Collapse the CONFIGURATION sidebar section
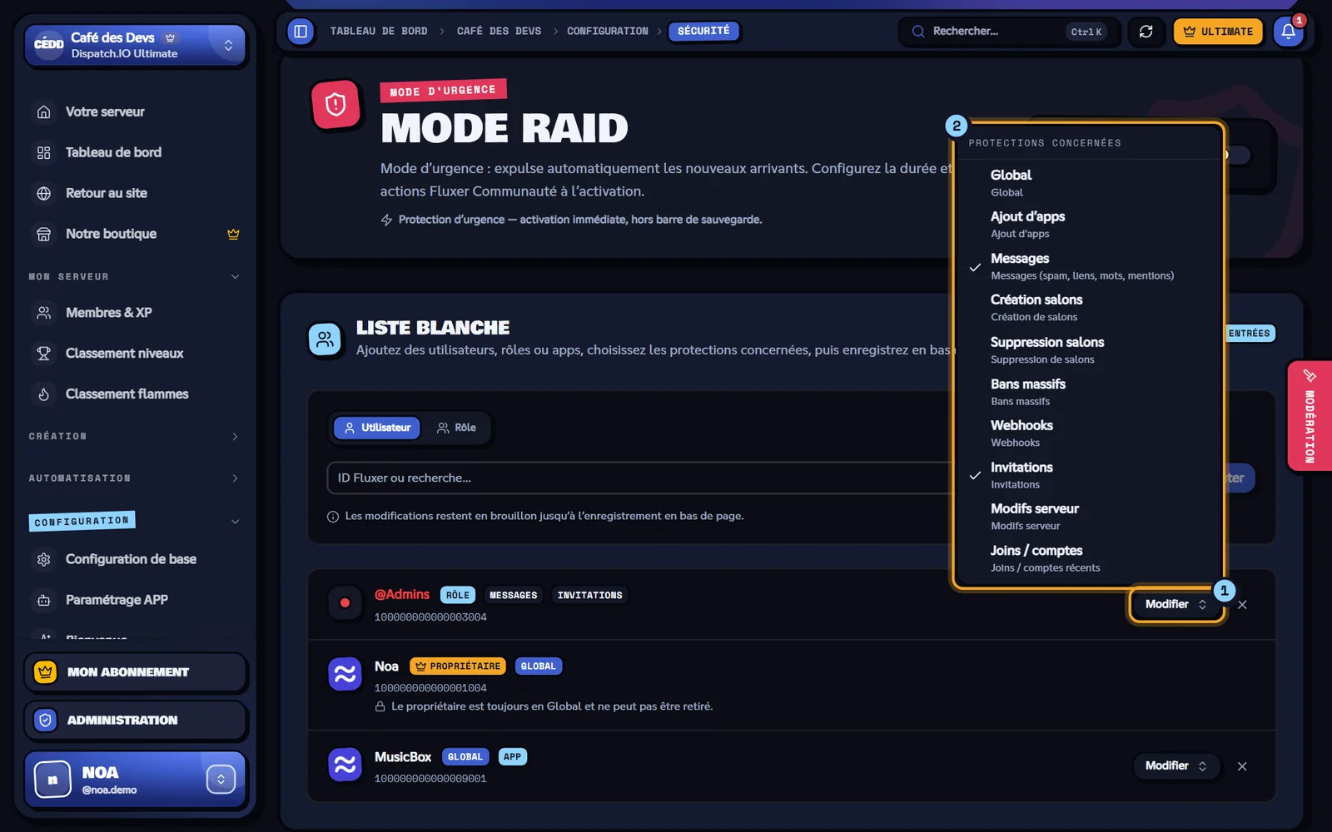Screen dimensions: 1332x832 pos(133,522)
